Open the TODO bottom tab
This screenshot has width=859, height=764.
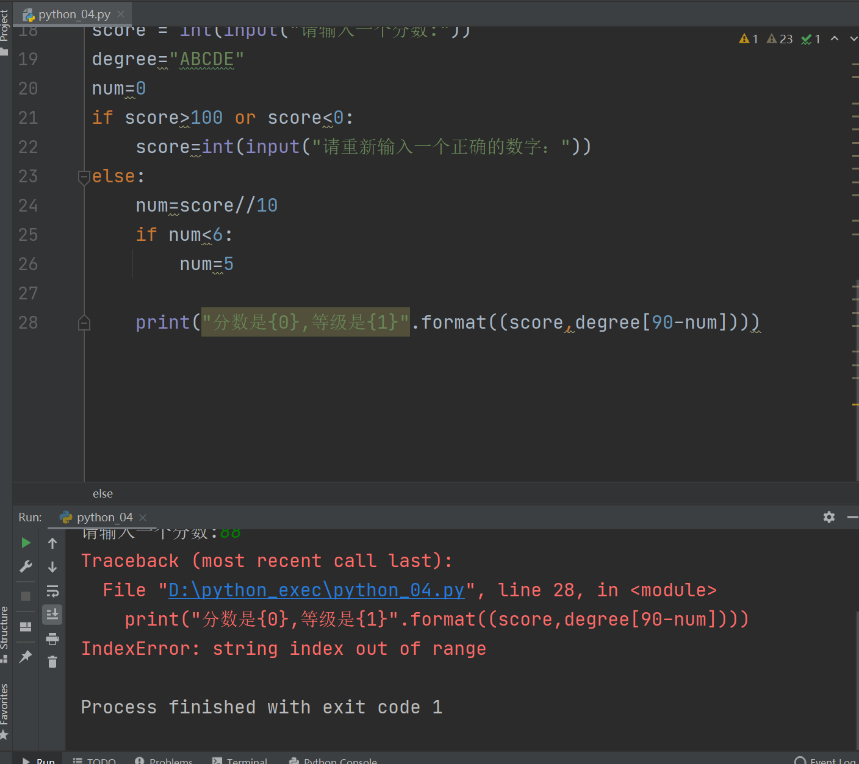95,760
